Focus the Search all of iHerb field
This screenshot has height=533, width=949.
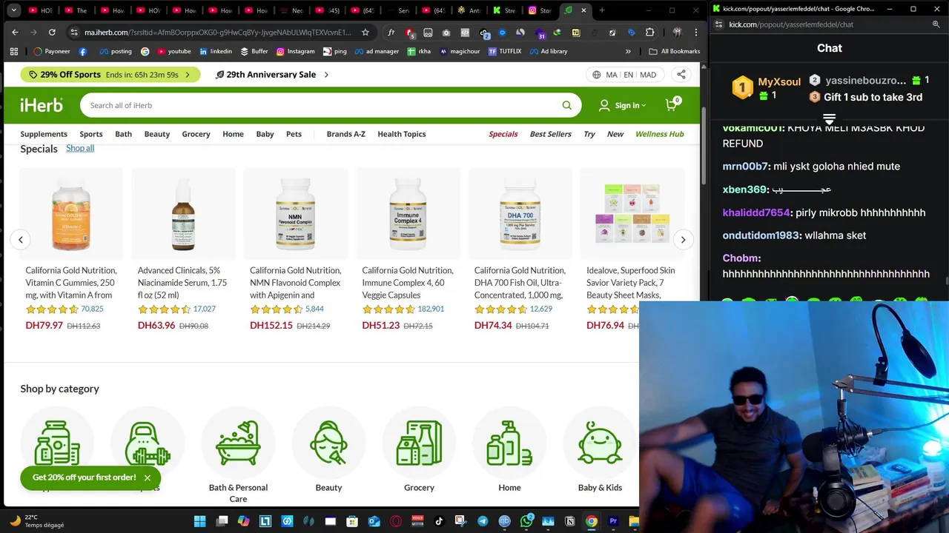tap(323, 105)
